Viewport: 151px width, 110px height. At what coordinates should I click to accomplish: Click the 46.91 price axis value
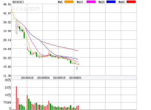[7, 4]
